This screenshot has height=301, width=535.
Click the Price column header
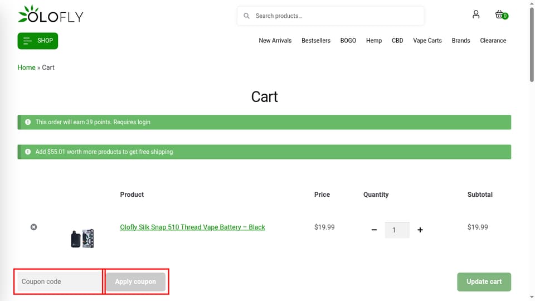[322, 195]
